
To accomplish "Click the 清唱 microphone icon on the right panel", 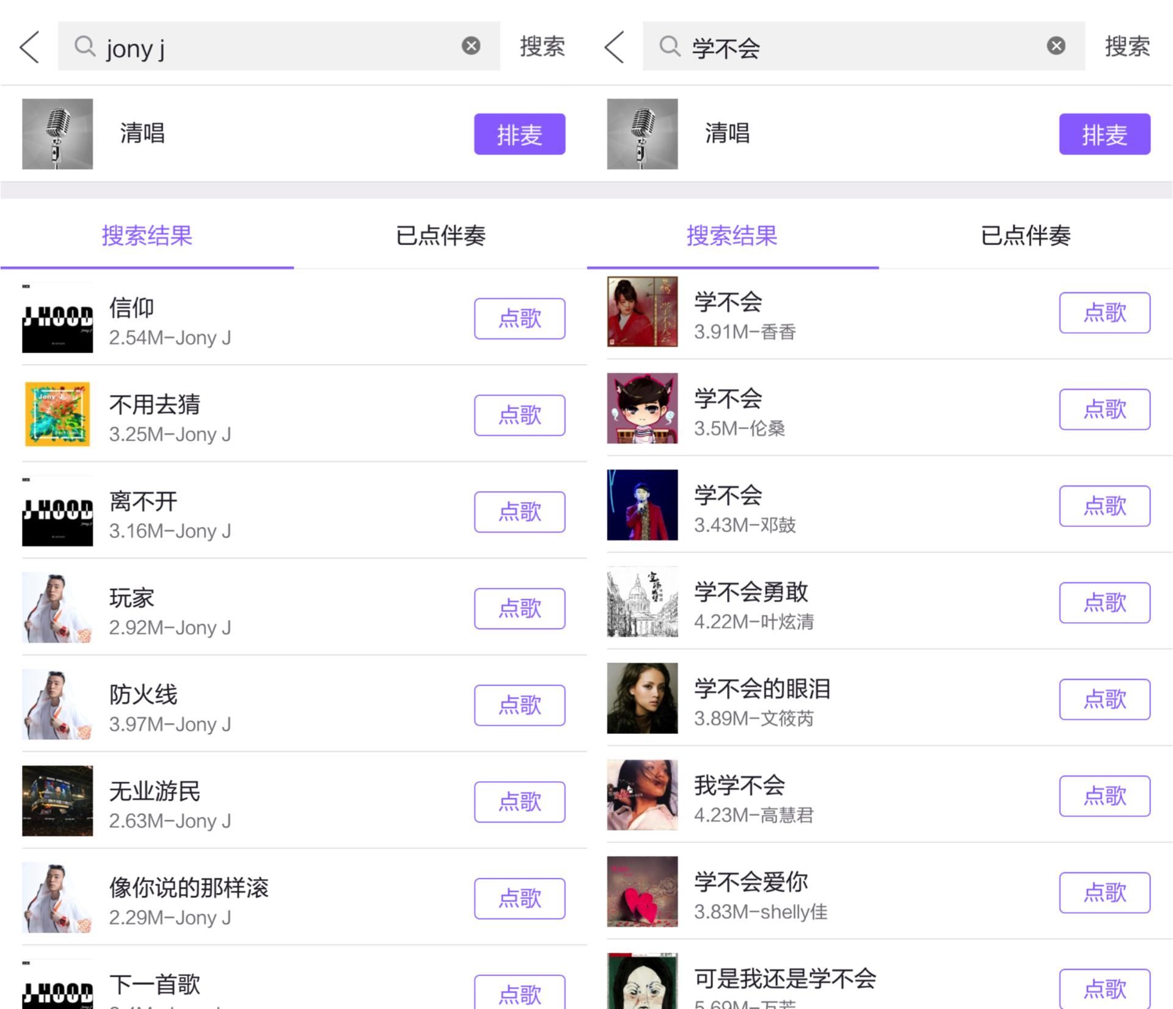I will (x=642, y=134).
